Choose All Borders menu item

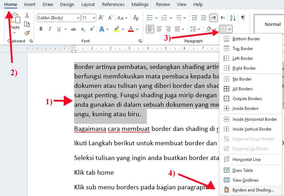coord(251,89)
